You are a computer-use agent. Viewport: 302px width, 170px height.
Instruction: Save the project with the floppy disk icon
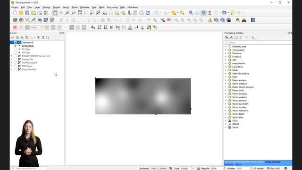click(27, 13)
